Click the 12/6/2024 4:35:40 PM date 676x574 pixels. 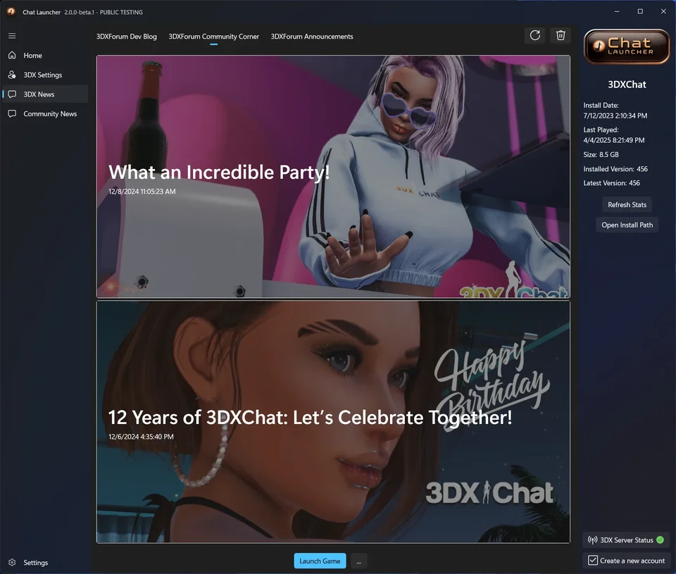coord(141,437)
